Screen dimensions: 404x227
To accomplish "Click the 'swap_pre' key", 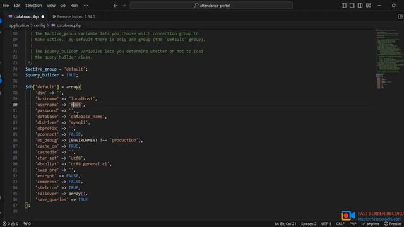I will 47,170.
